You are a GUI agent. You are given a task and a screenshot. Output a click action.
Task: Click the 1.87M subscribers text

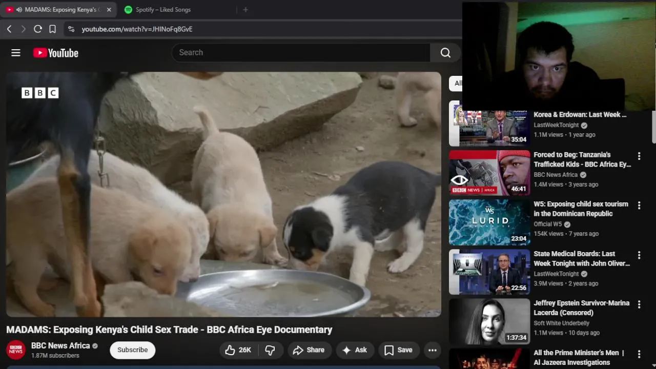(x=55, y=356)
